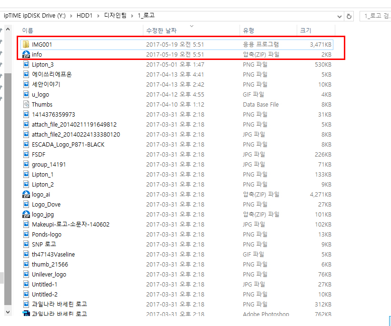Viewport: 391px width, 326px height.
Task: Click the ESCADA_Logo_P871-BLACK file icon
Action: pyautogui.click(x=26, y=145)
